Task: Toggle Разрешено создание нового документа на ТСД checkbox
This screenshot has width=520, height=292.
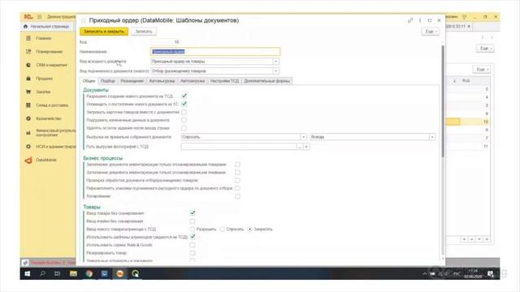Action: pyautogui.click(x=184, y=96)
